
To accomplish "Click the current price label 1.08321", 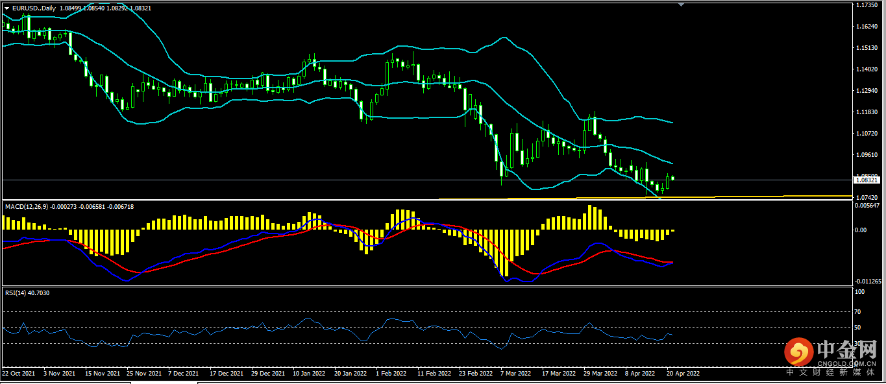I will (867, 180).
